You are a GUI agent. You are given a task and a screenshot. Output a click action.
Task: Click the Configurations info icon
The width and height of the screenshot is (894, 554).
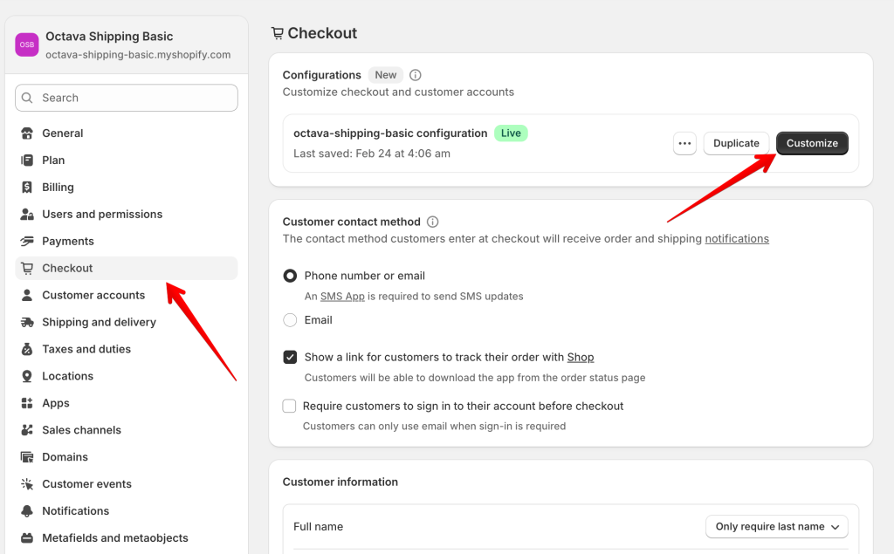coord(416,75)
